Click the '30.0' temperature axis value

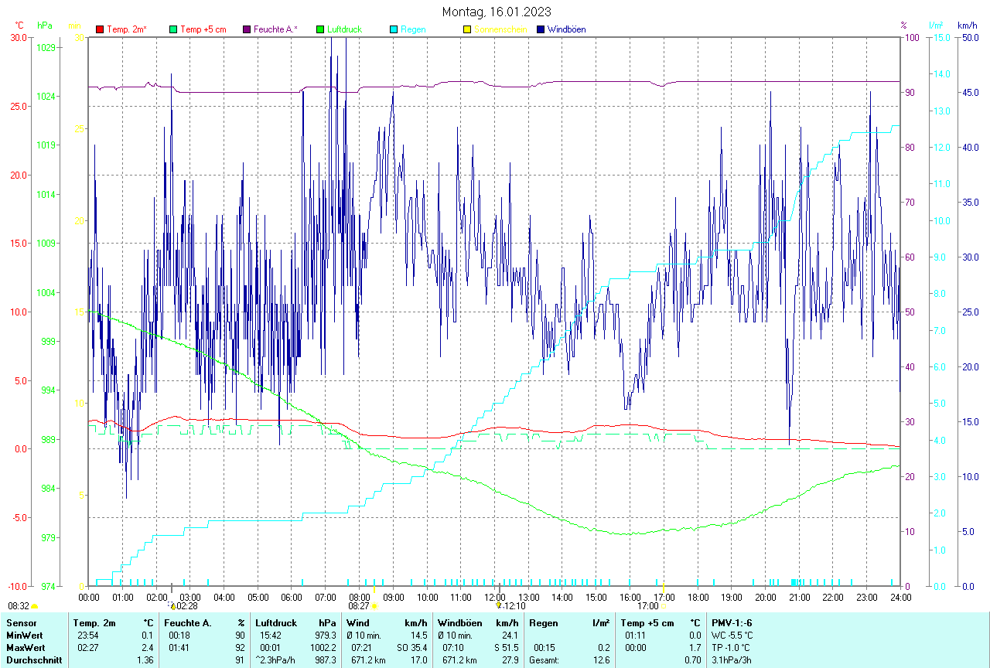pos(18,38)
